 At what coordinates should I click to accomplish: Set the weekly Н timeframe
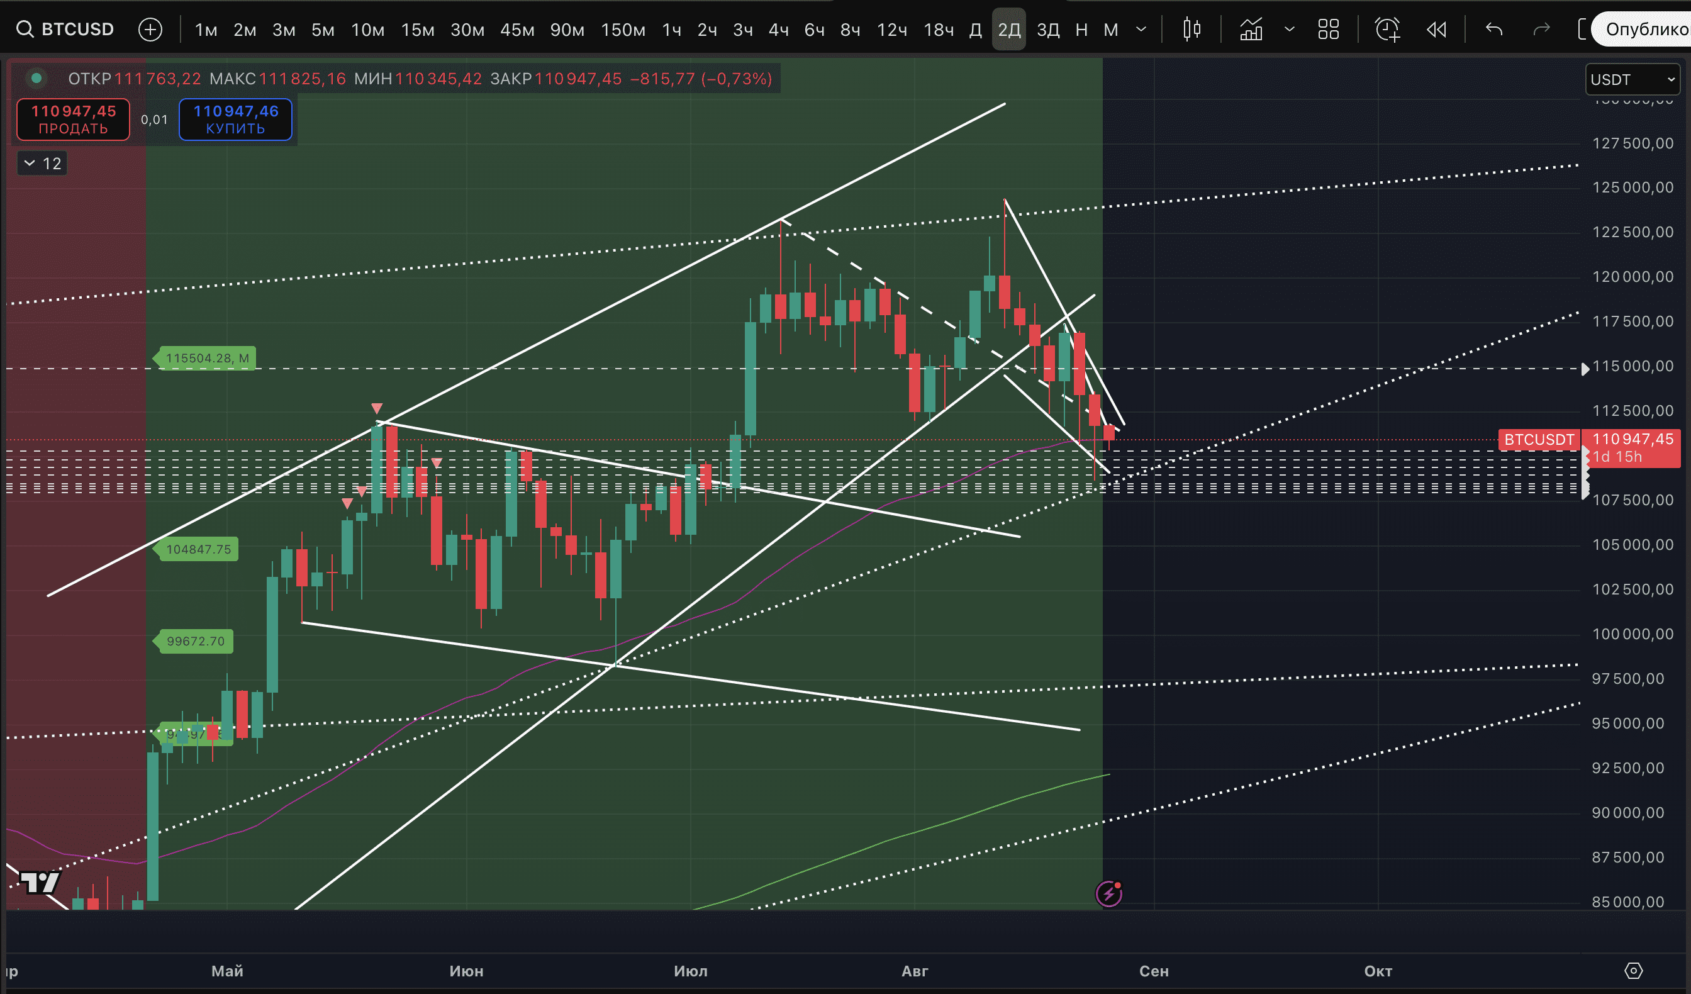point(1081,30)
